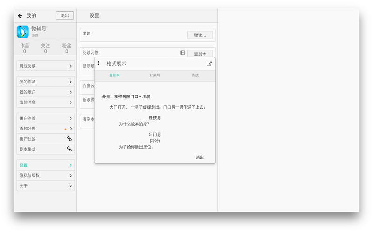Open 离线阅读
Image resolution: width=373 pixels, height=233 pixels.
(46, 66)
